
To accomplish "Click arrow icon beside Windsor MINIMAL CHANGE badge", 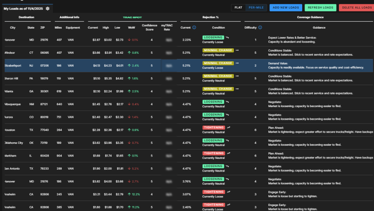I will (x=237, y=50).
